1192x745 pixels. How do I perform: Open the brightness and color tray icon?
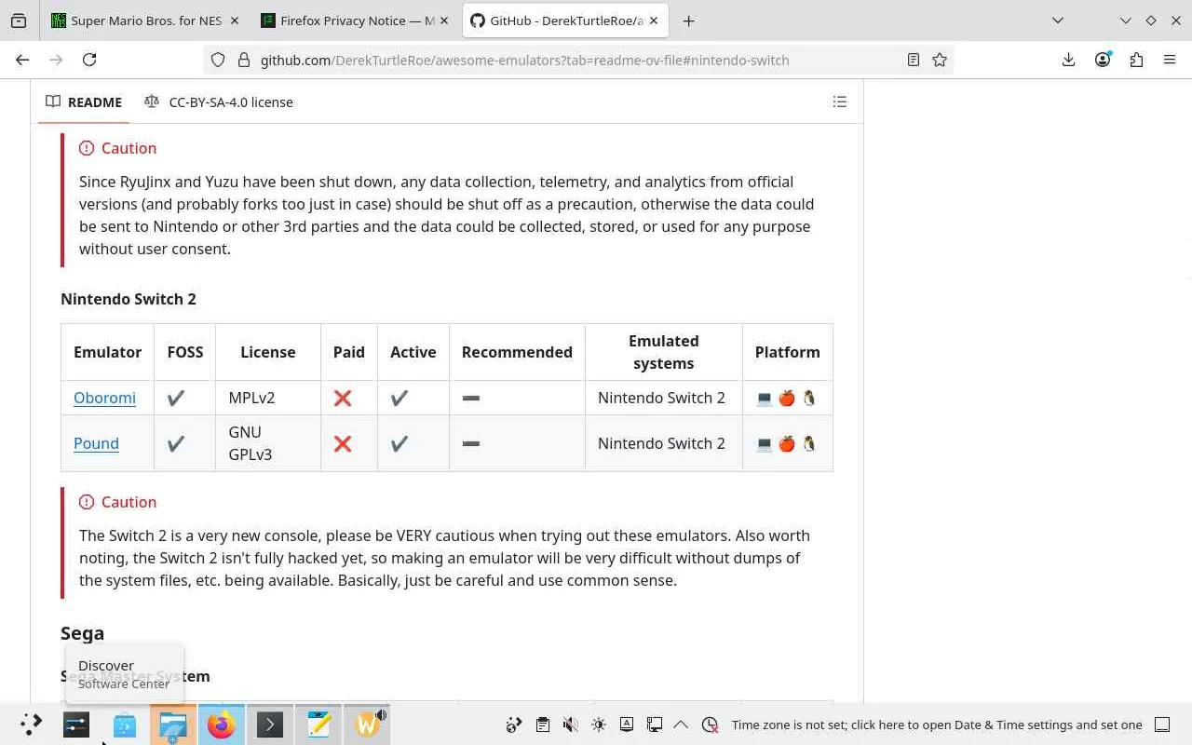598,725
